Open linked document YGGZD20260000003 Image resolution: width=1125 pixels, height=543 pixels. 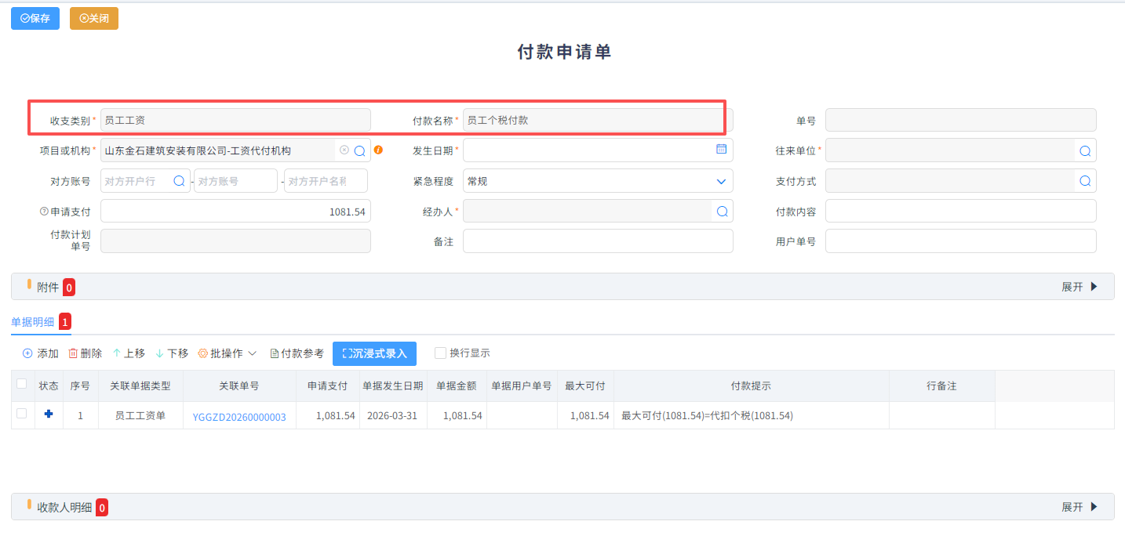point(239,417)
